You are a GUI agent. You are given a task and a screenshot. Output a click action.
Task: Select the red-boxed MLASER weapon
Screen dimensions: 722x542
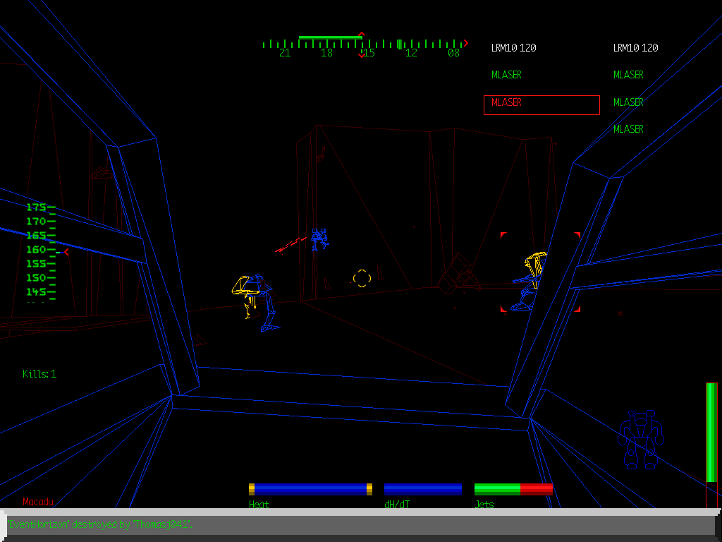[x=541, y=104]
